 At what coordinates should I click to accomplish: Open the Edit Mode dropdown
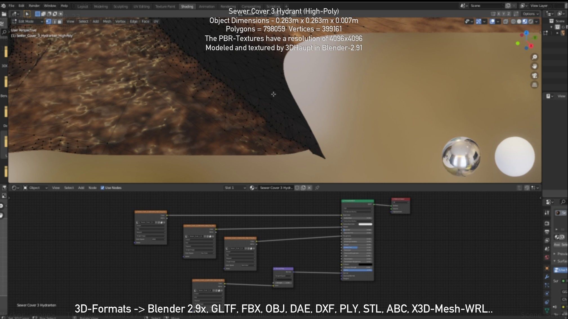click(28, 22)
